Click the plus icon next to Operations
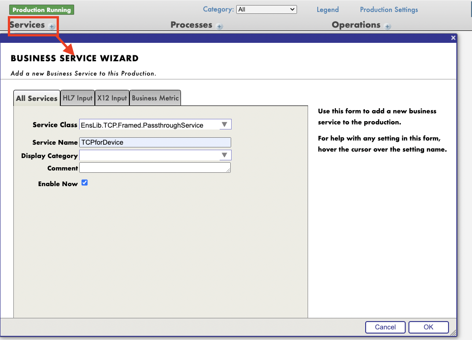 [388, 27]
